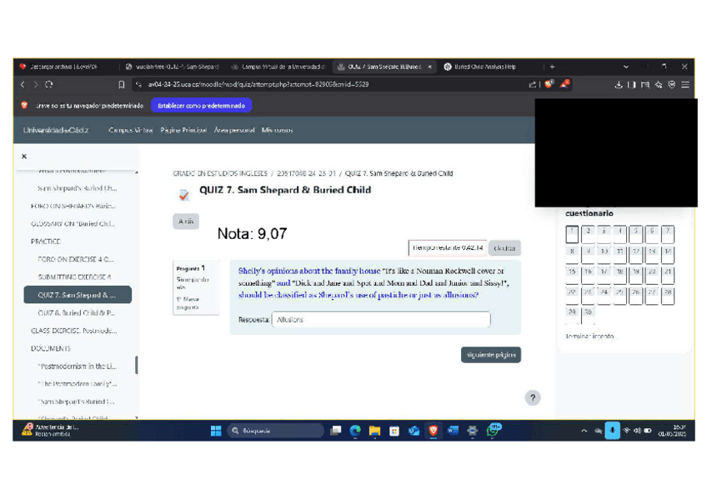This screenshot has width=707, height=499.
Task: Expand the browser tab search chevron
Action: (626, 67)
